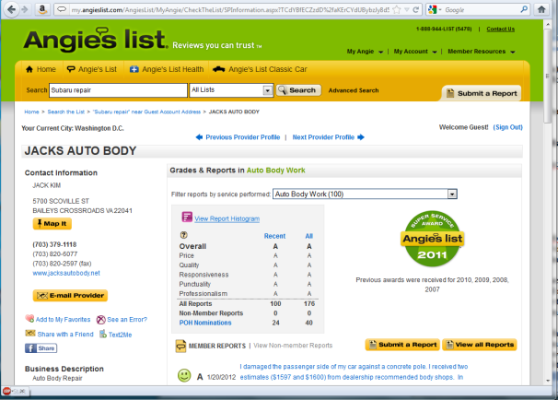Click the Share with a Friend envelope icon

click(30, 334)
